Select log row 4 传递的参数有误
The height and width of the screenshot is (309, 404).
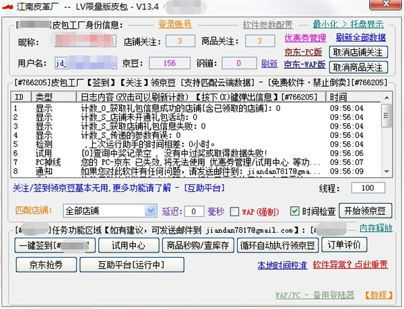(x=196, y=135)
